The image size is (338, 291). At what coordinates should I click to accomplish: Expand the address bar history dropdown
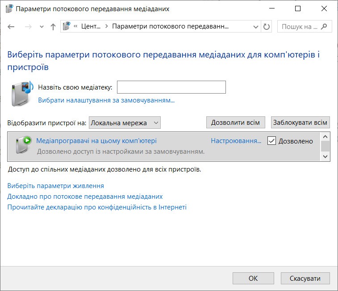pyautogui.click(x=256, y=27)
